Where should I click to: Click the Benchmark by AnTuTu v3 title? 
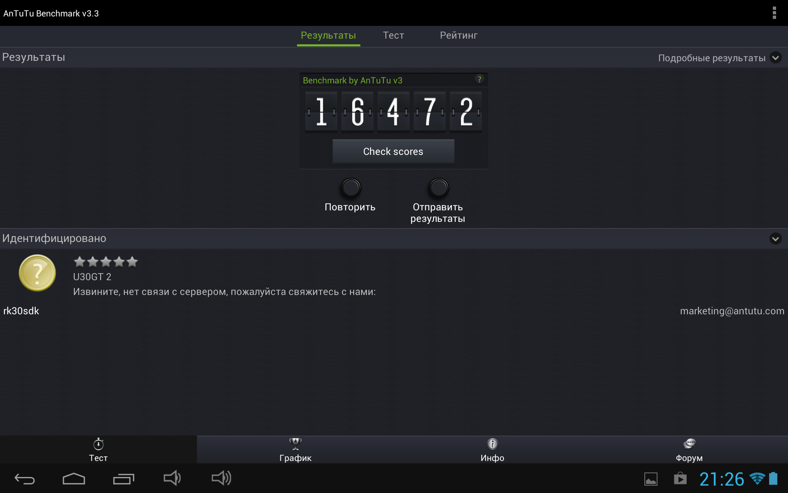(x=353, y=81)
